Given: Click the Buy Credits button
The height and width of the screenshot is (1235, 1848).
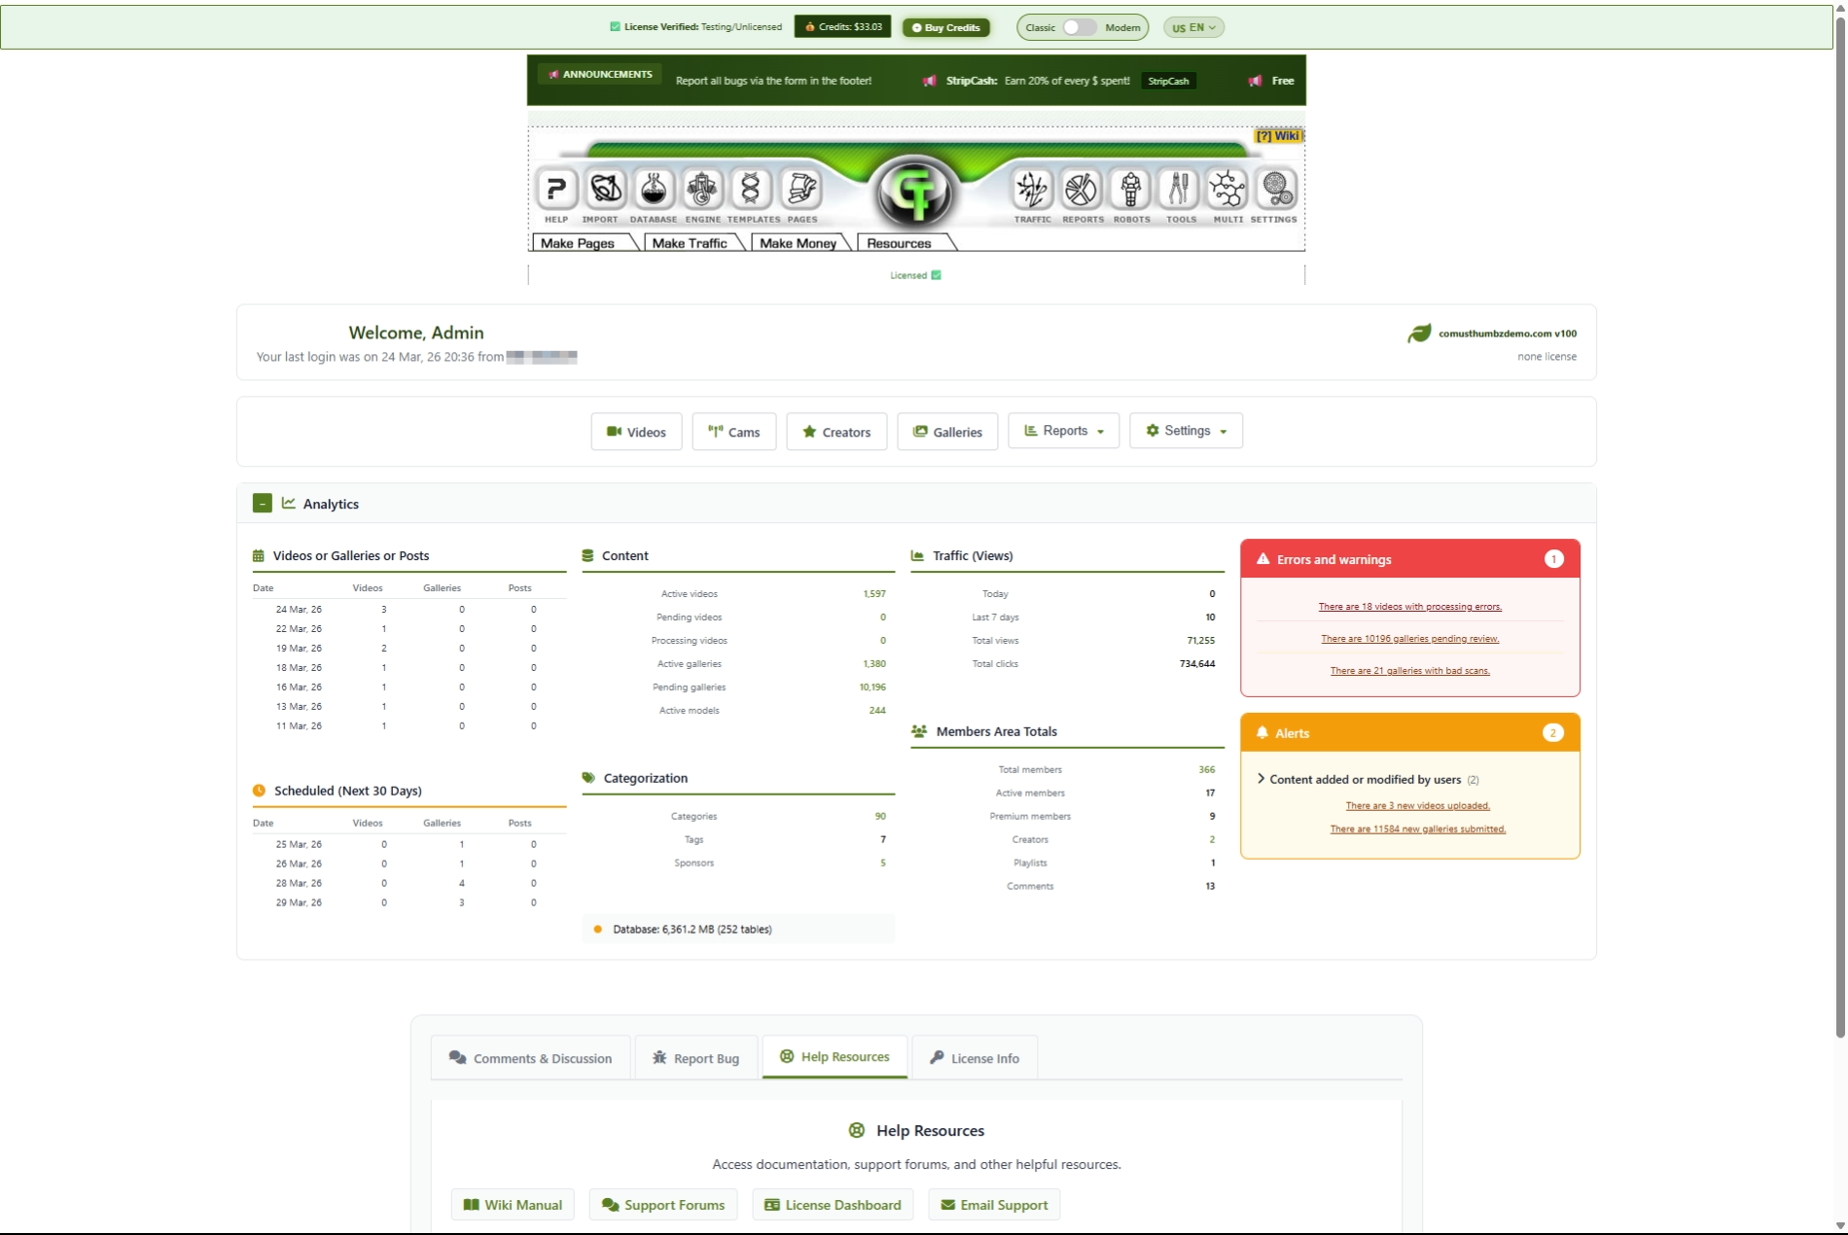Looking at the screenshot, I should [x=945, y=27].
